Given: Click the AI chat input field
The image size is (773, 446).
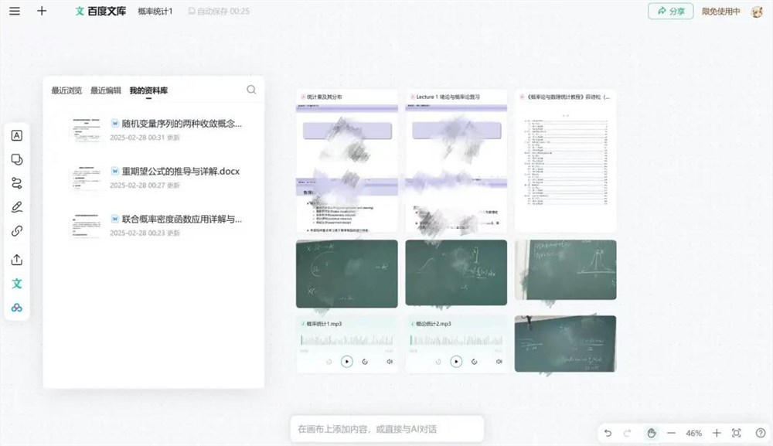Looking at the screenshot, I should [386, 428].
